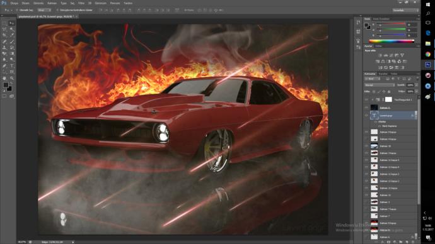Select the Dodge tool
This screenshot has height=244, width=435.
coord(12,59)
